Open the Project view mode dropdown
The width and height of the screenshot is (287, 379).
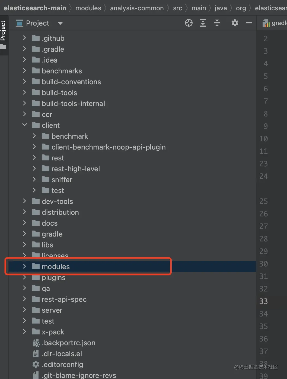point(60,23)
